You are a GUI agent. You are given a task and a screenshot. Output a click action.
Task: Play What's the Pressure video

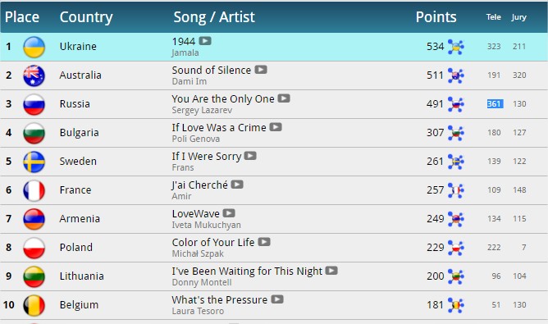277,299
